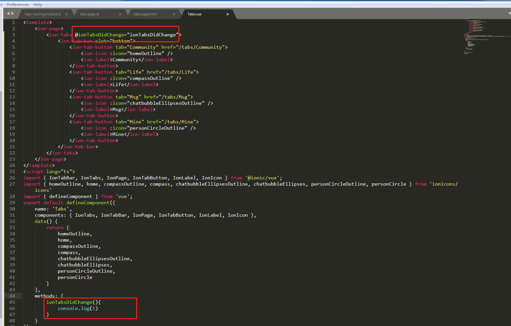Close the tabs-routing.module.ts tab
The height and width of the screenshot is (326, 511).
pos(67,14)
